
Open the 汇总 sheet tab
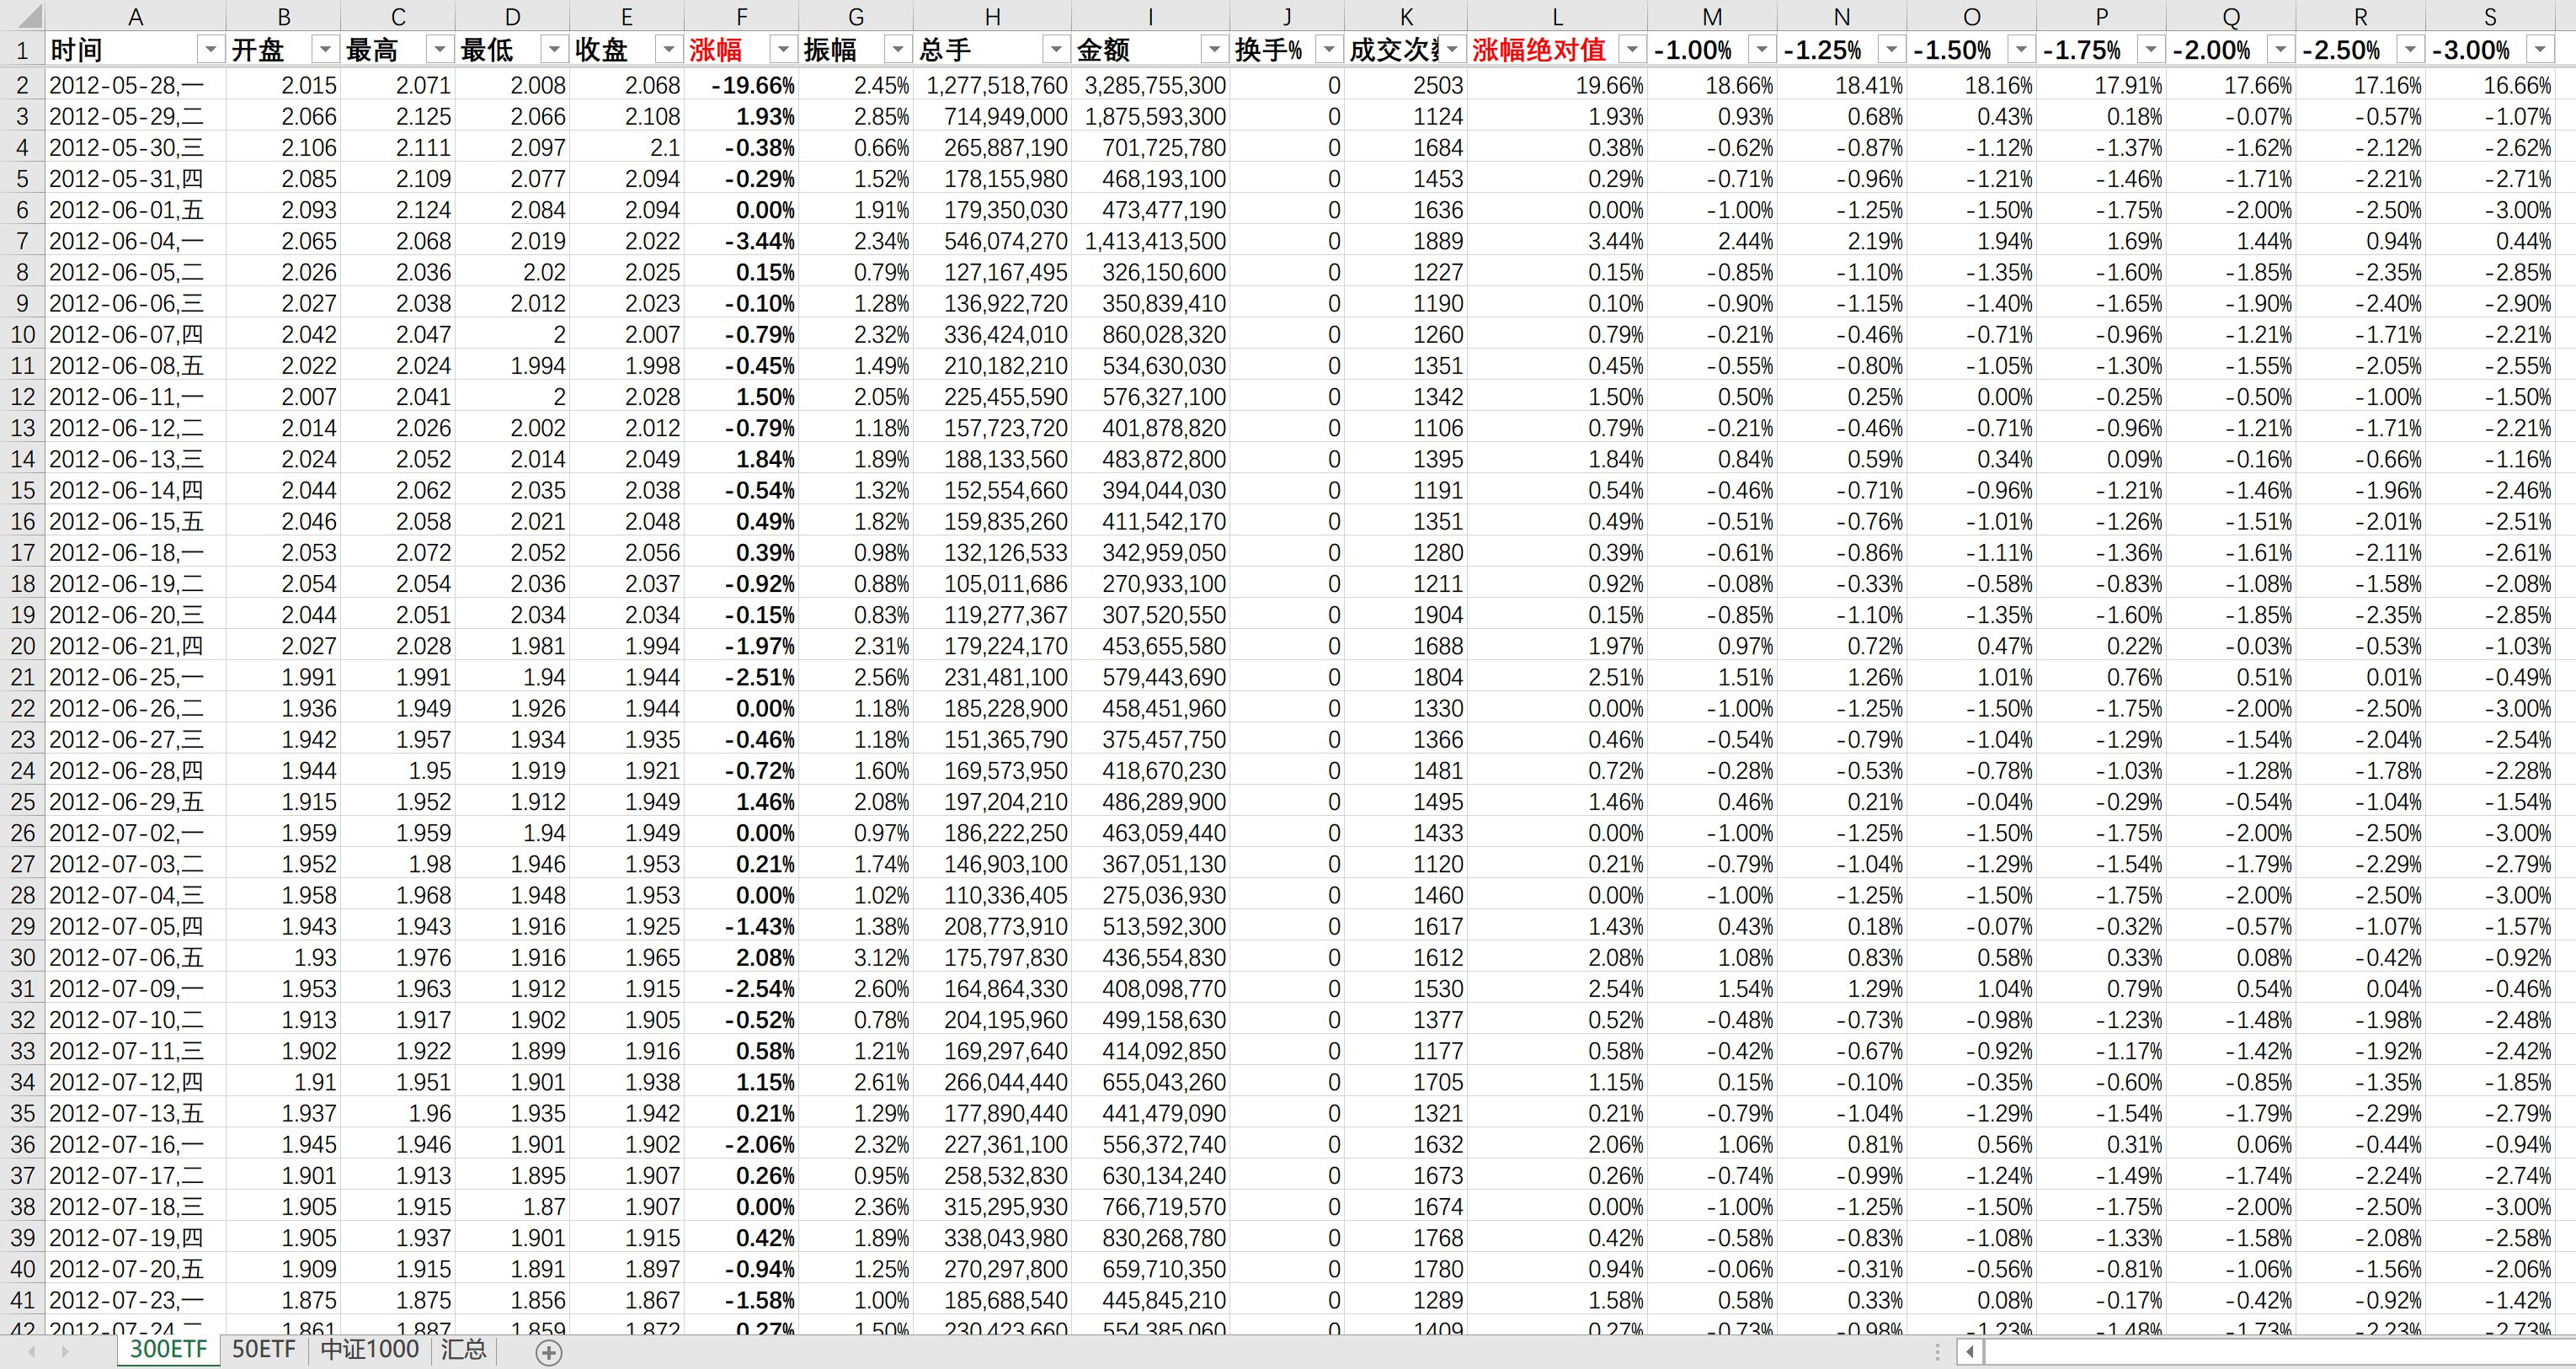(463, 1349)
